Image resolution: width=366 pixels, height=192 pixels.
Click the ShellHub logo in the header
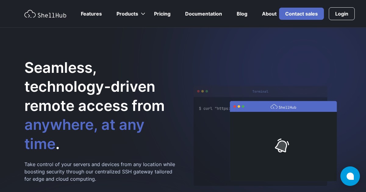pos(45,14)
